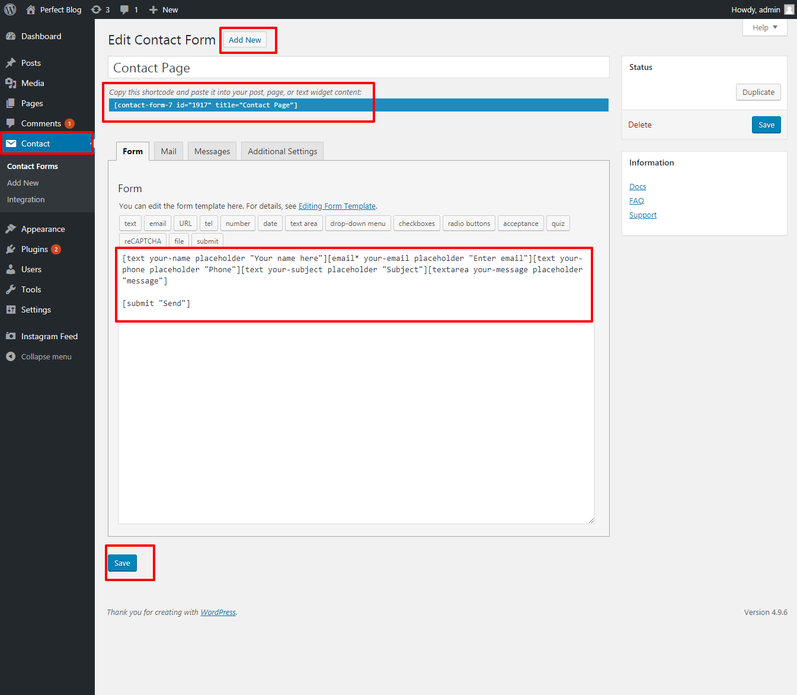Open the New content dropdown
797x695 pixels.
coord(164,9)
